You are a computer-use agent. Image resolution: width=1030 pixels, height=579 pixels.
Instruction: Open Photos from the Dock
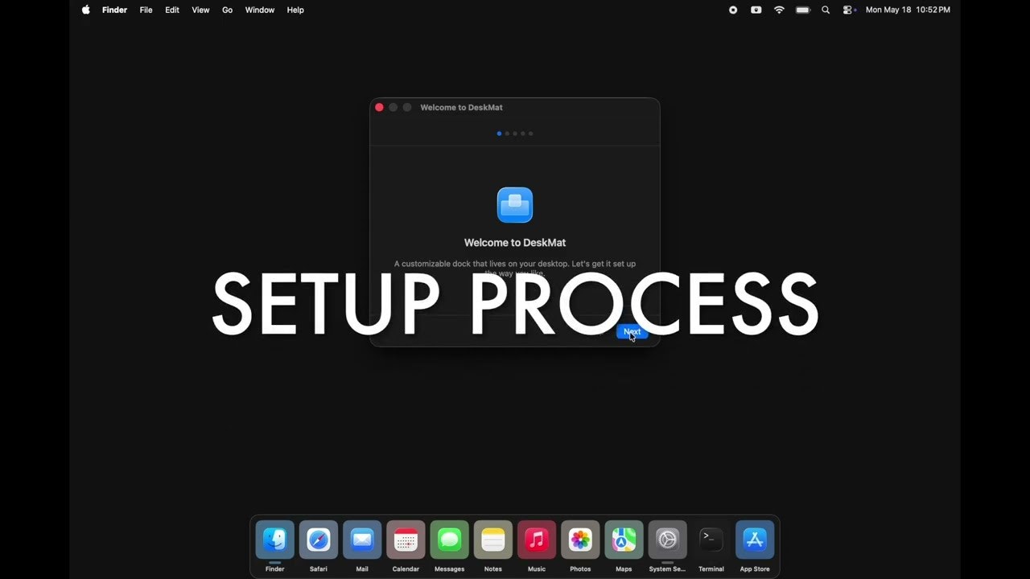[x=580, y=540]
